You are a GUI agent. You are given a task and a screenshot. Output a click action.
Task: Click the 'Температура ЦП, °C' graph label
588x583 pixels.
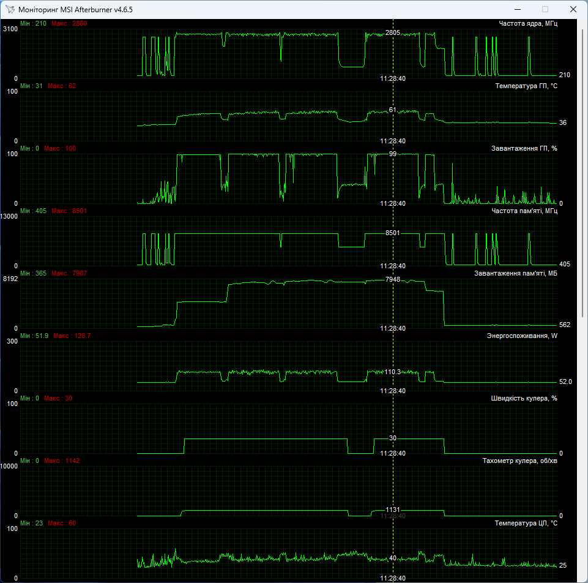click(x=526, y=524)
